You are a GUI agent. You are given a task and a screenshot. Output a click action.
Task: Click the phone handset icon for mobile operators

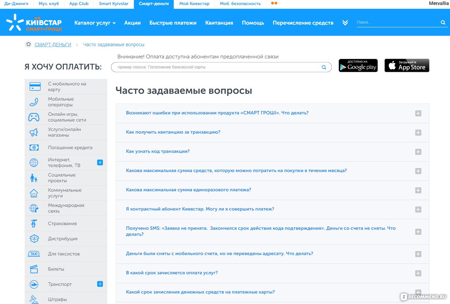point(34,102)
